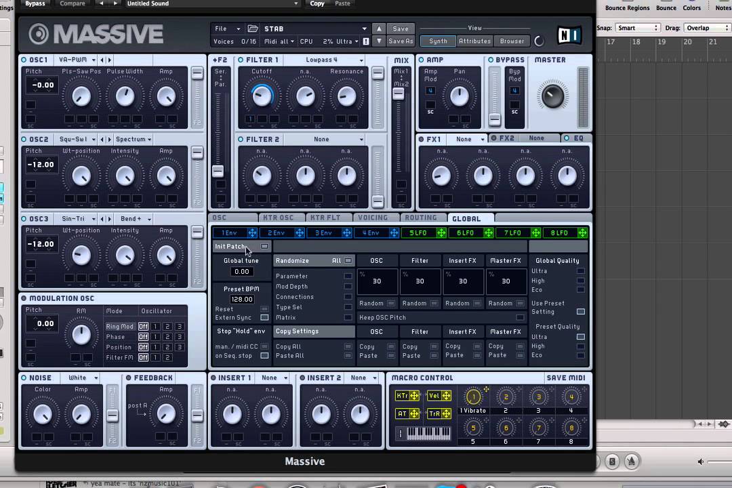Click the SAVE MIDI button
732x488 pixels.
click(566, 378)
